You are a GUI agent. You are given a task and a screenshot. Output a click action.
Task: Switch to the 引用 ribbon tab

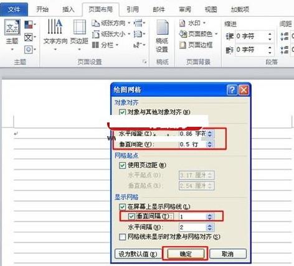coord(133,9)
